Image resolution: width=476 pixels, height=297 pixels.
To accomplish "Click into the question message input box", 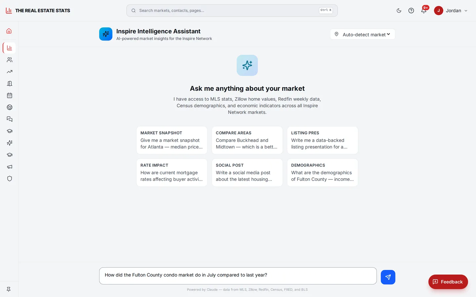I will click(x=238, y=276).
